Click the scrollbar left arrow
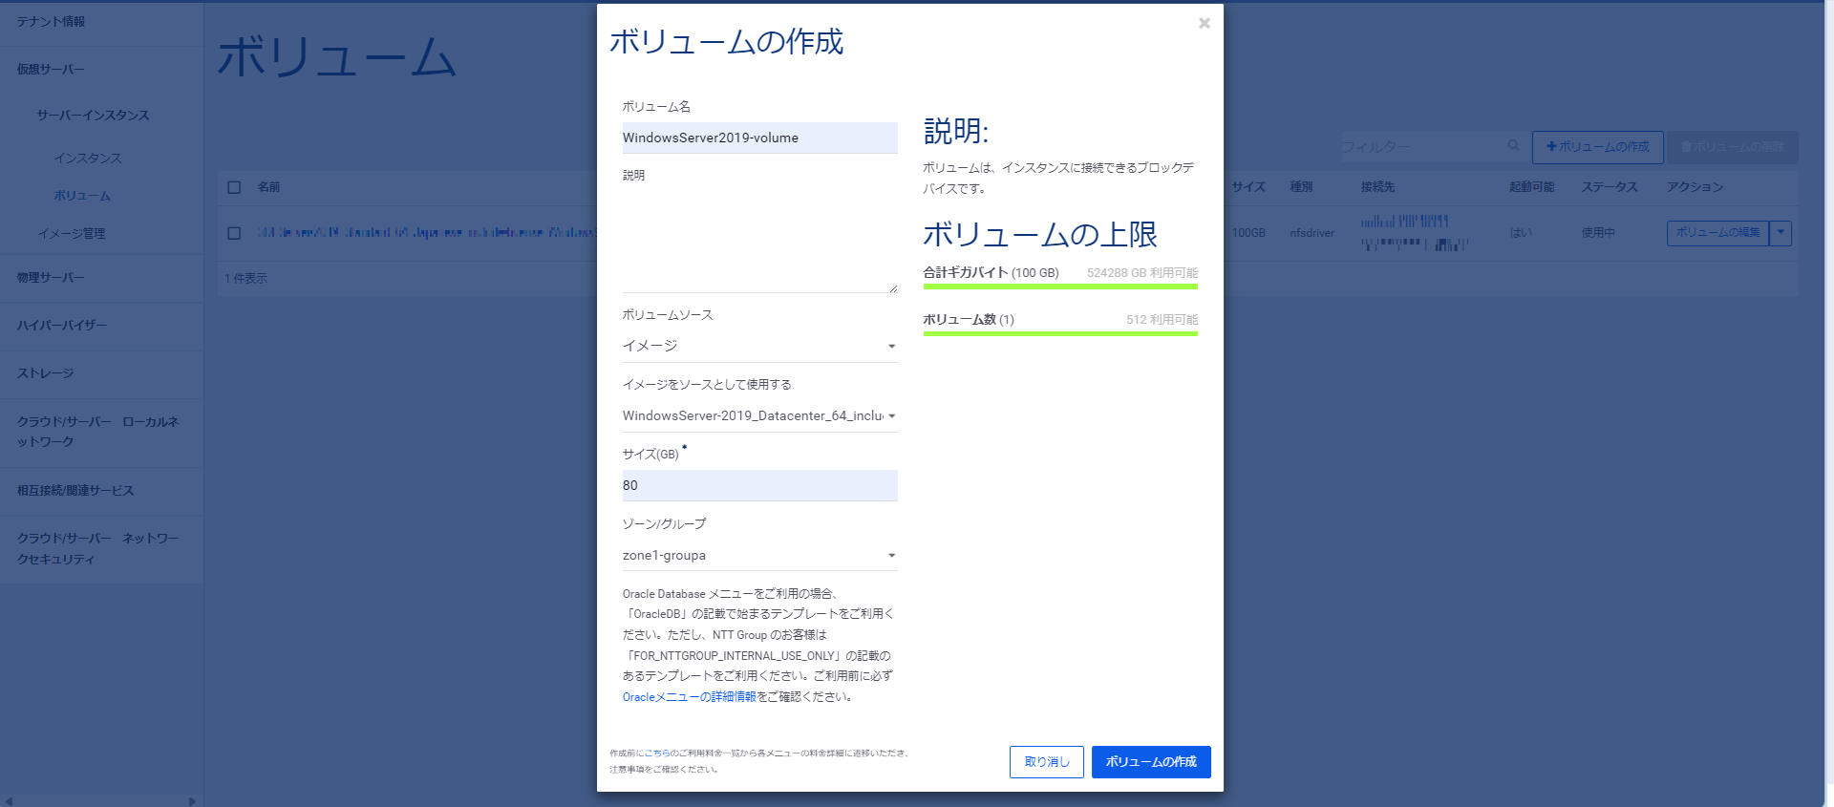Screen dimensions: 1834x807 coord(8,801)
